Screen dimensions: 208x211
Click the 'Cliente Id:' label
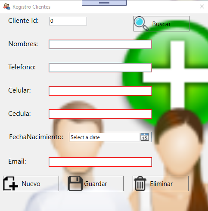[23, 21]
